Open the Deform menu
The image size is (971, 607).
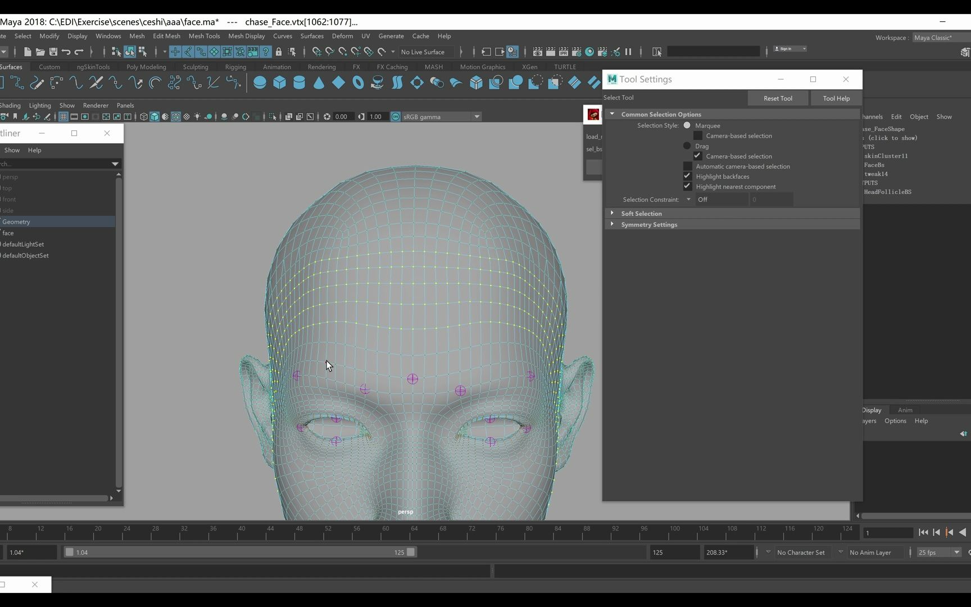342,35
